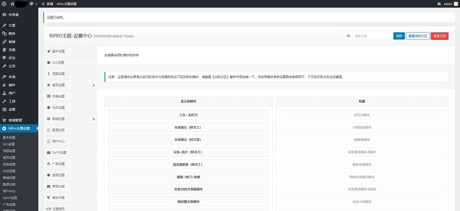Open 广告设置 in the sidebar submenu
The height and width of the screenshot is (211, 460).
pyautogui.click(x=9, y=205)
